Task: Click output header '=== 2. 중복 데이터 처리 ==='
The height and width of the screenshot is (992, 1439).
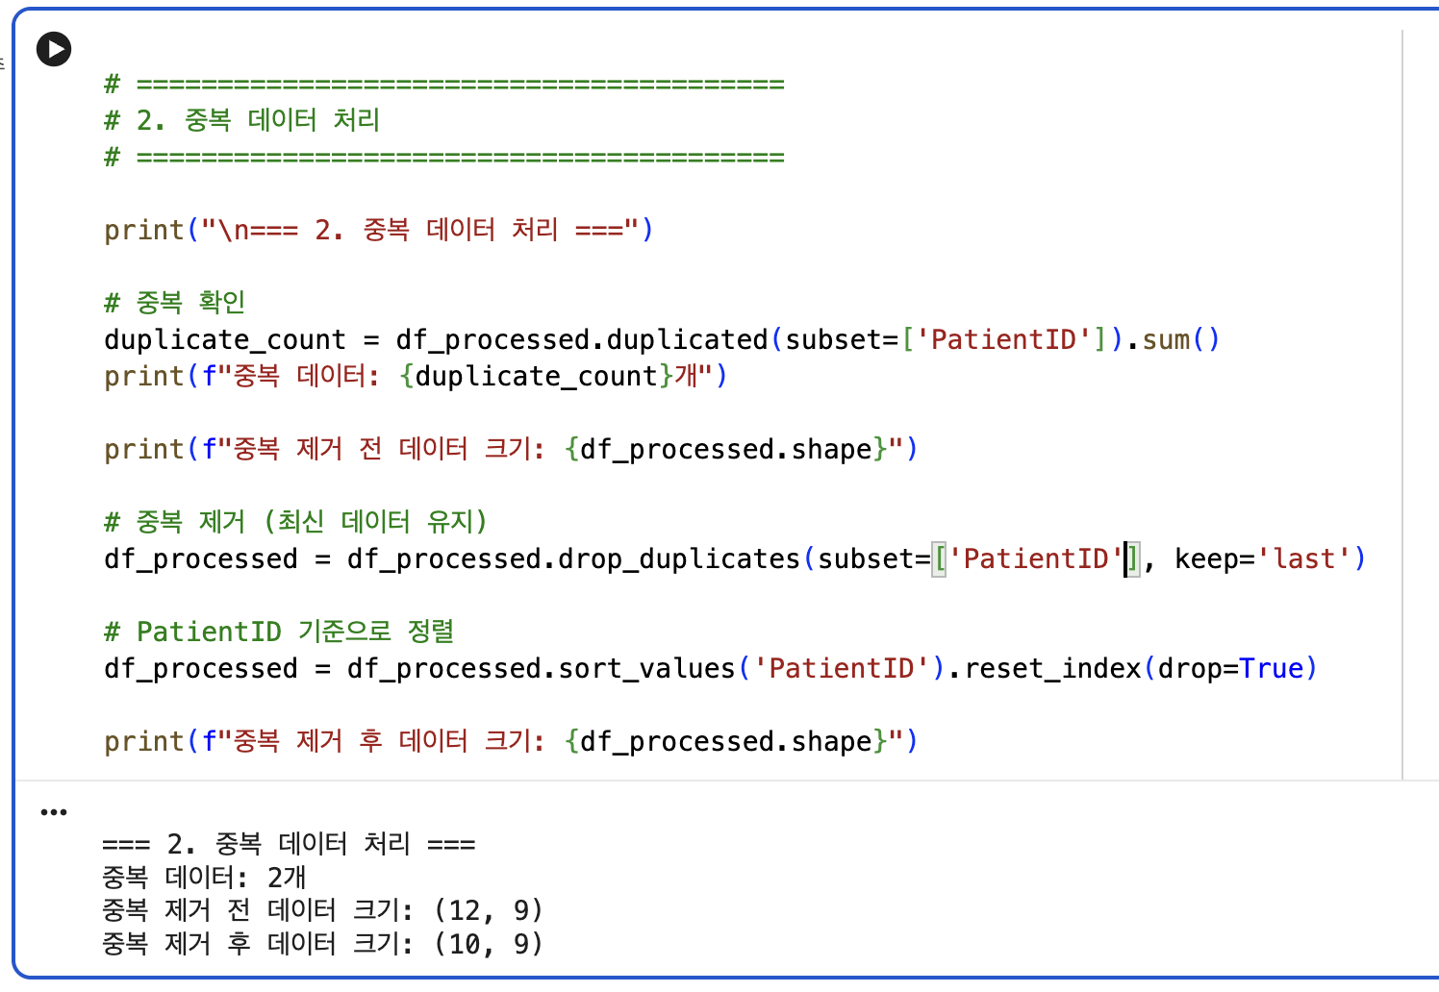Action: point(289,845)
